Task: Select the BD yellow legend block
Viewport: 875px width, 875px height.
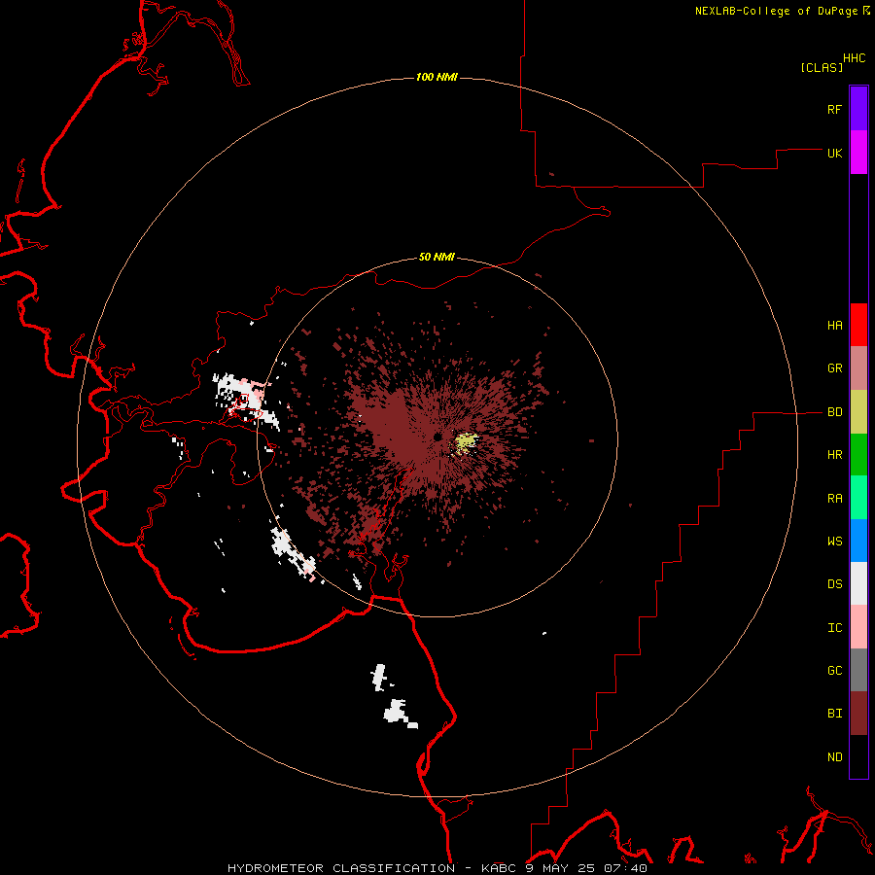Action: tap(858, 412)
